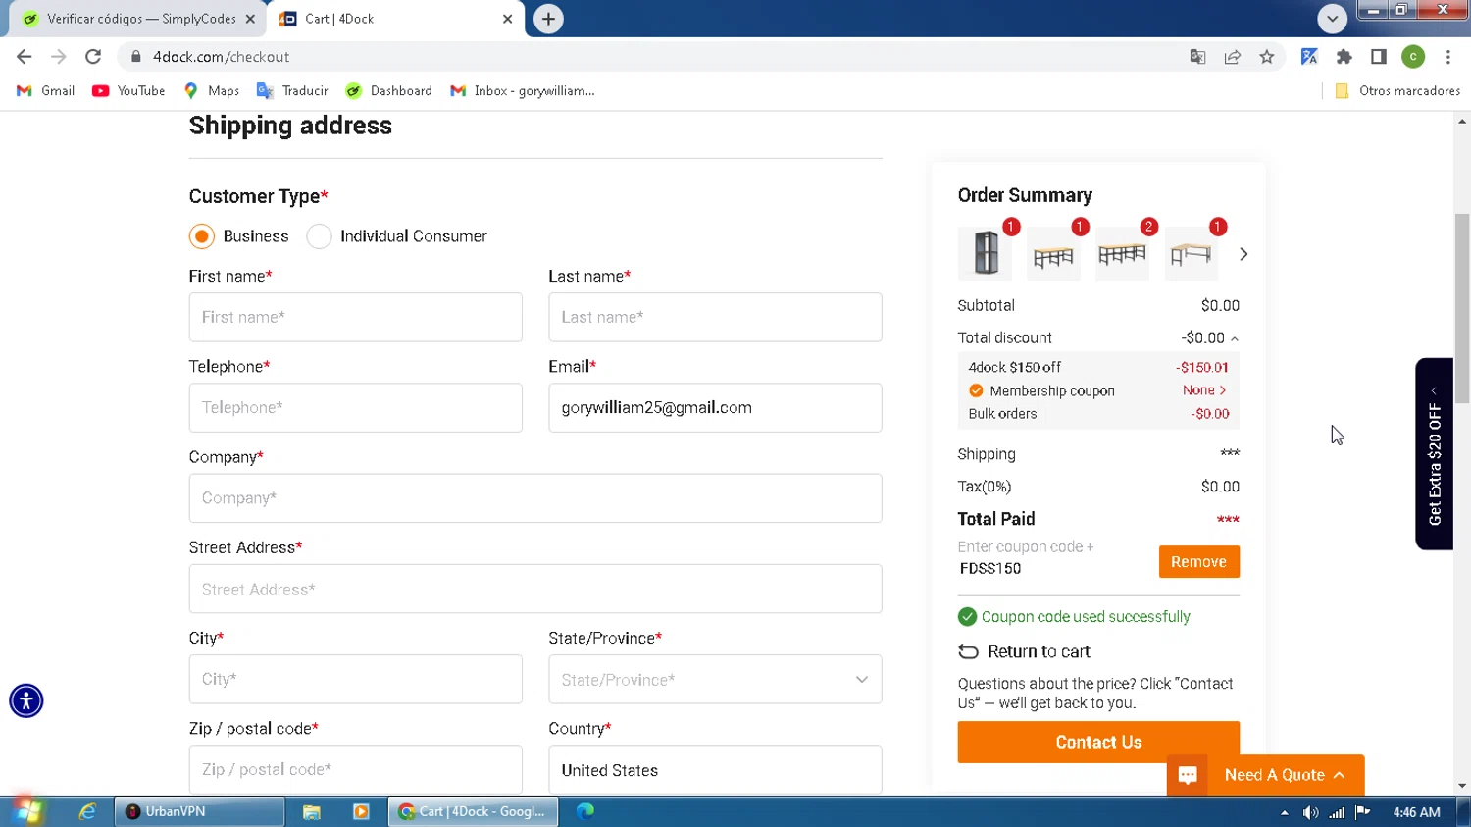This screenshot has height=827, width=1471.
Task: Collapse the Total discount breakdown chevron
Action: click(x=1235, y=338)
